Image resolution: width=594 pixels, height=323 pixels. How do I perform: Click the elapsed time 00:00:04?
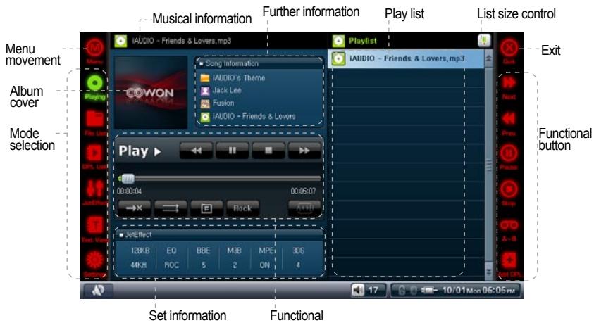[129, 191]
